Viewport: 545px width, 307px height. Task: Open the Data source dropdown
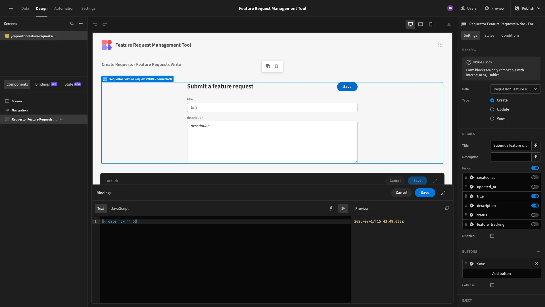tap(515, 89)
